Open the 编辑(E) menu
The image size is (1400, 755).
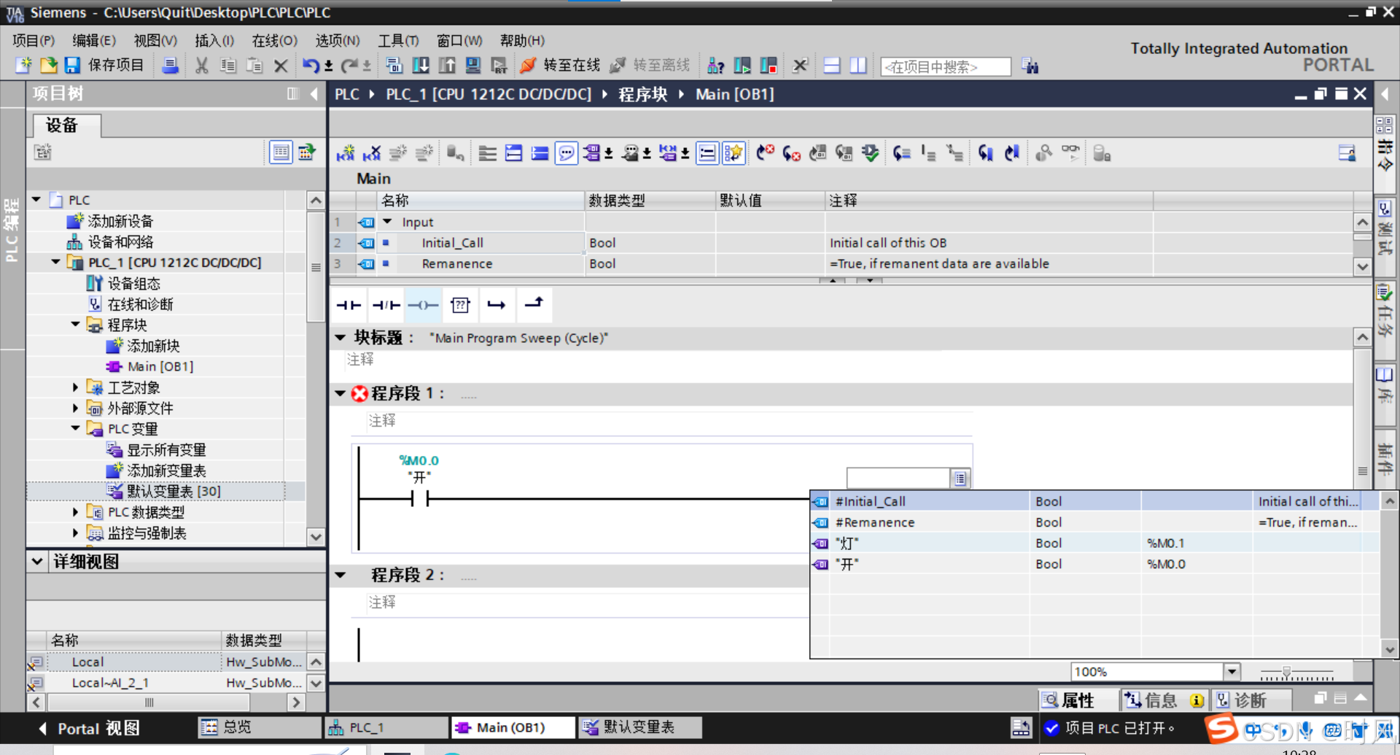click(94, 41)
